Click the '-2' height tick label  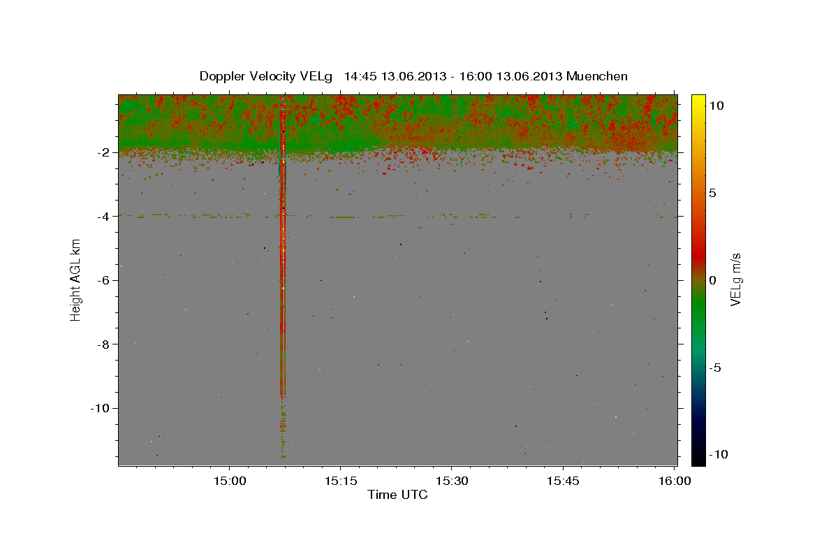104,152
